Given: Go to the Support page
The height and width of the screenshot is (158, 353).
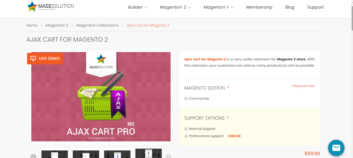Looking at the screenshot, I should pyautogui.click(x=315, y=7).
